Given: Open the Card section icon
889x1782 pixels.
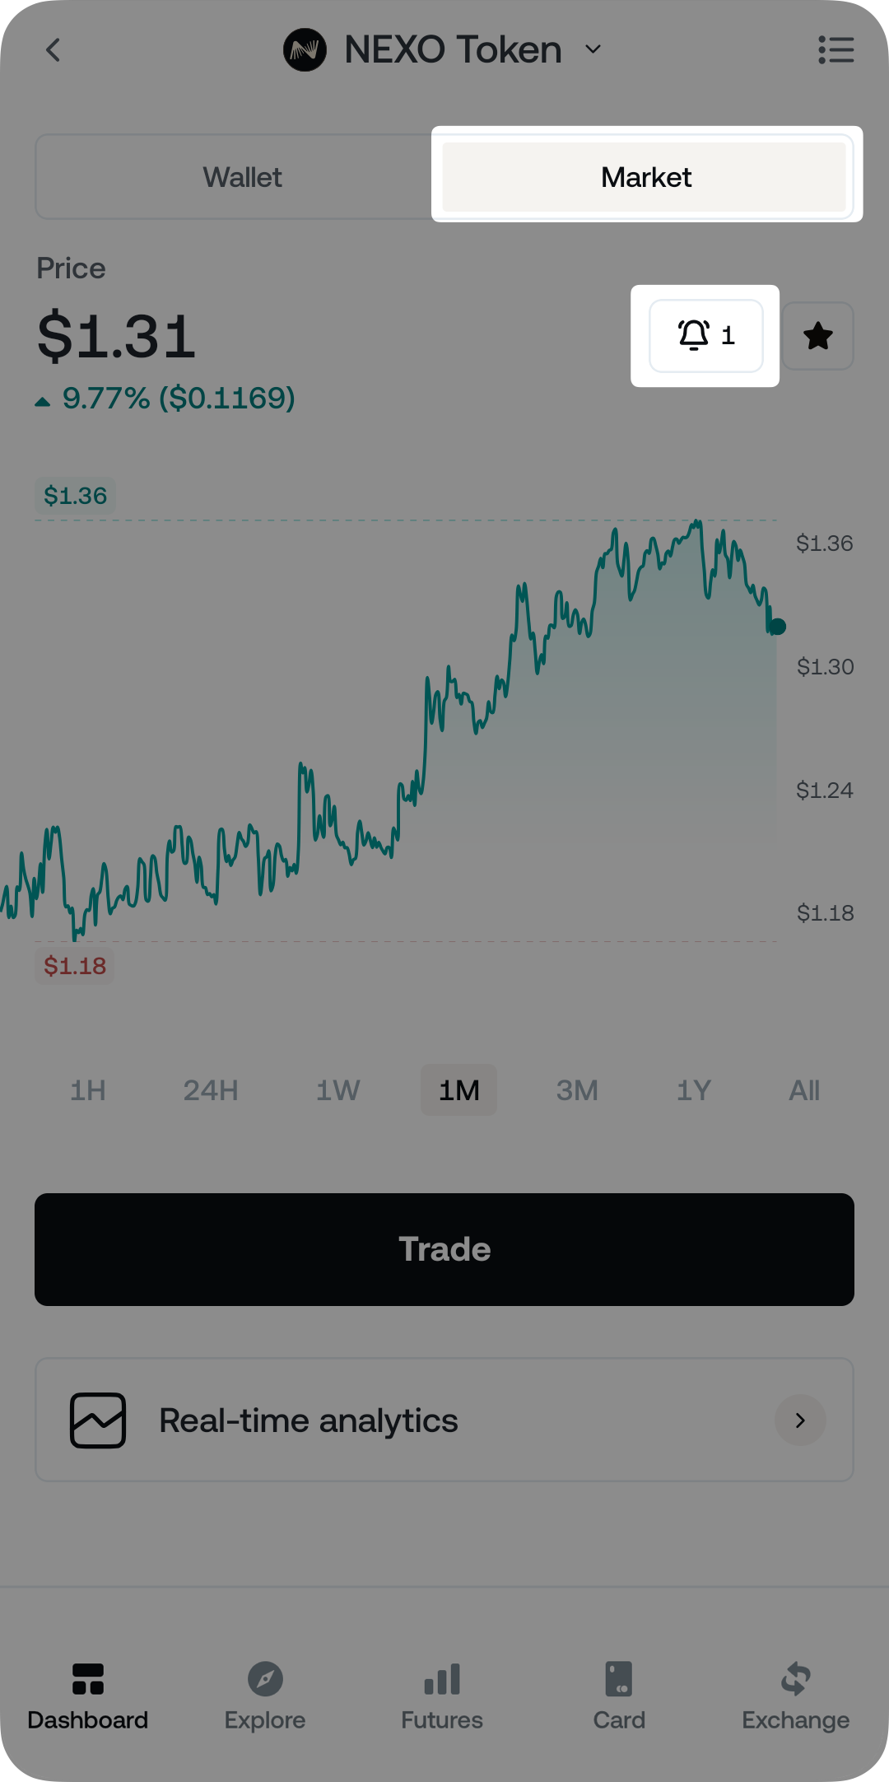Looking at the screenshot, I should [x=619, y=1679].
